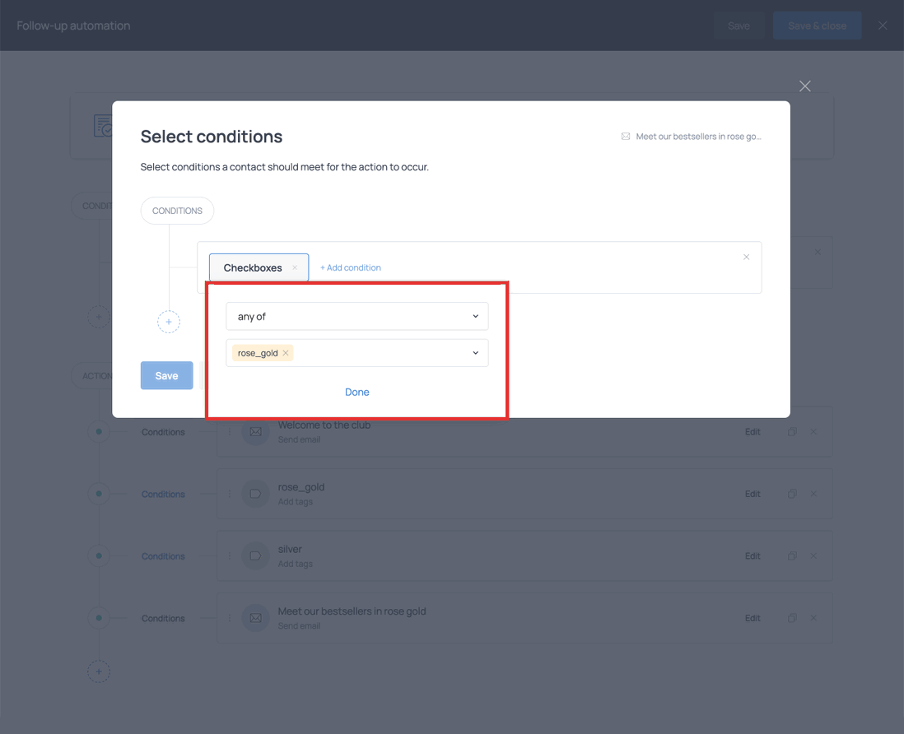
Task: Click the email icon beside "Meet our bestsellers in rose go..."
Action: pyautogui.click(x=627, y=136)
